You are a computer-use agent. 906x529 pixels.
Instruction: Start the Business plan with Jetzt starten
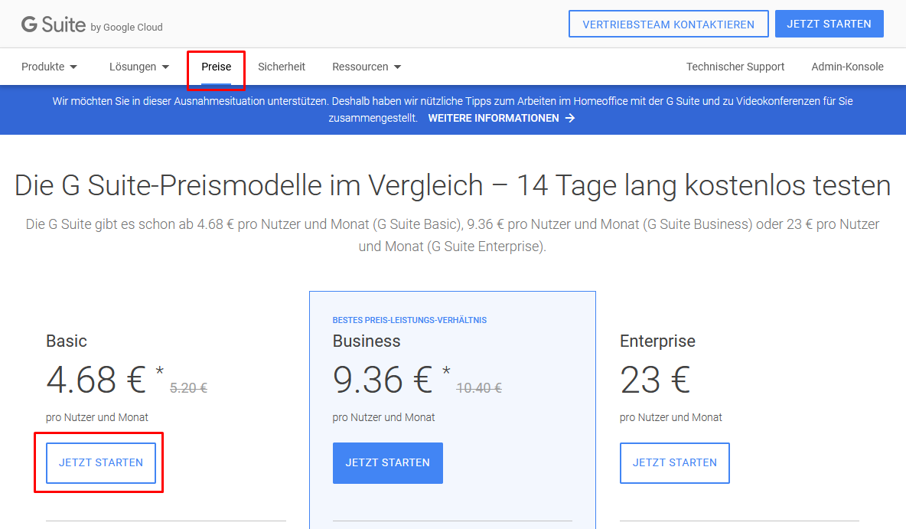pos(388,462)
